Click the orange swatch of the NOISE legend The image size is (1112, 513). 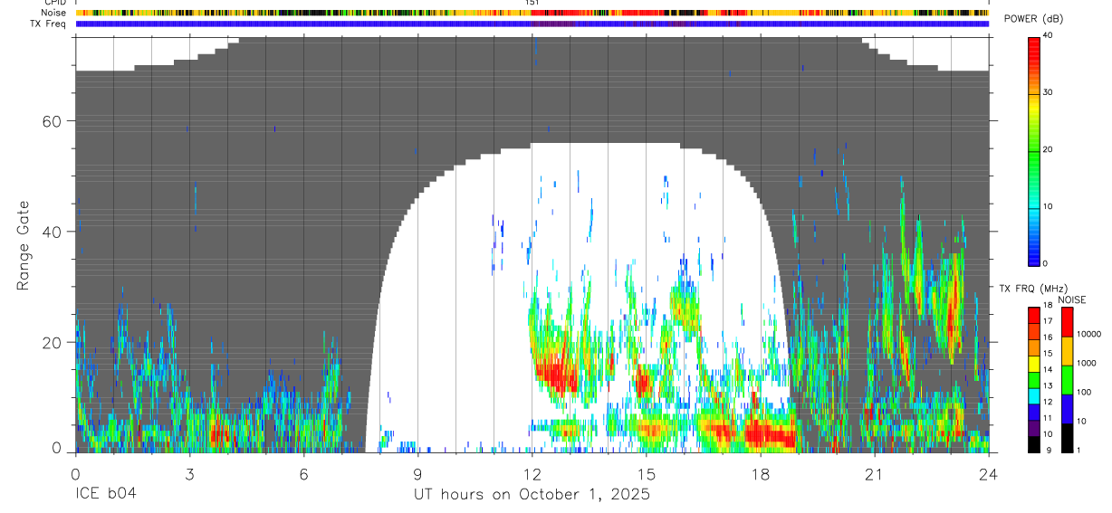[1068, 351]
